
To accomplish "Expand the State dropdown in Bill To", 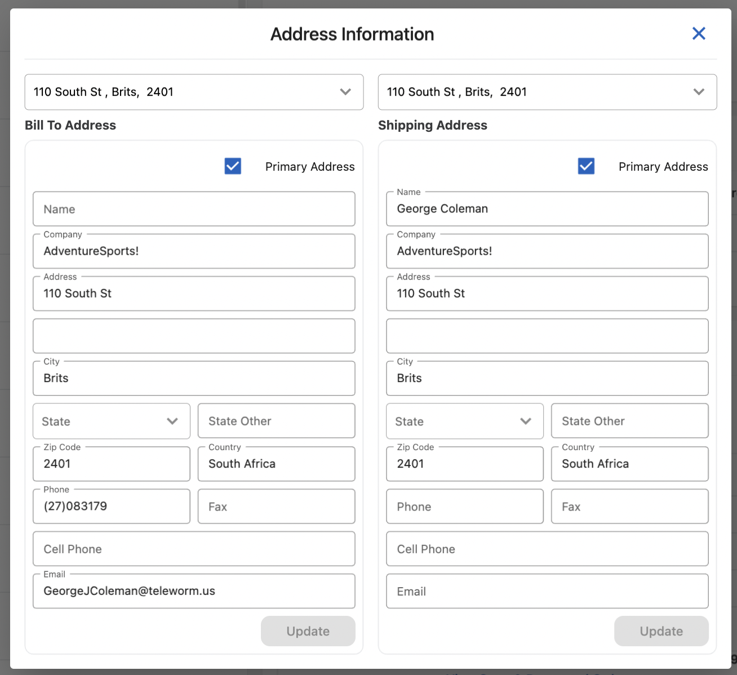I will (x=112, y=421).
